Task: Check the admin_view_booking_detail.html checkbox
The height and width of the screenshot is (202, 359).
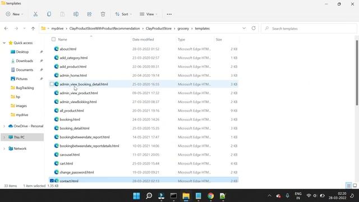Action: [52, 84]
